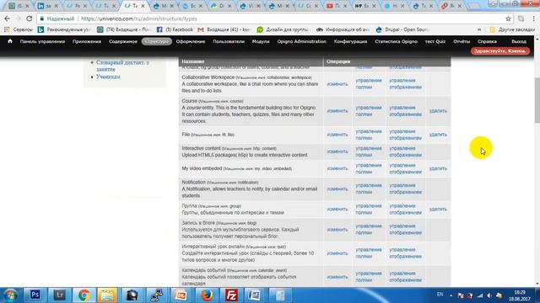This screenshot has height=303, width=540.
Task: Open the Приложения admin menu item
Action: pyautogui.click(x=87, y=41)
